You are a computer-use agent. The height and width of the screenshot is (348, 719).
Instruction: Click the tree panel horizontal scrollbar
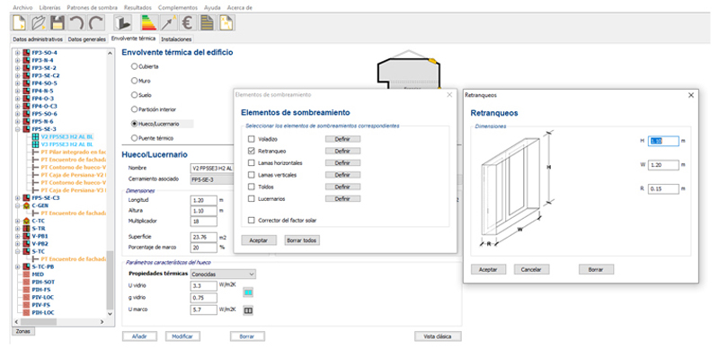[60, 322]
